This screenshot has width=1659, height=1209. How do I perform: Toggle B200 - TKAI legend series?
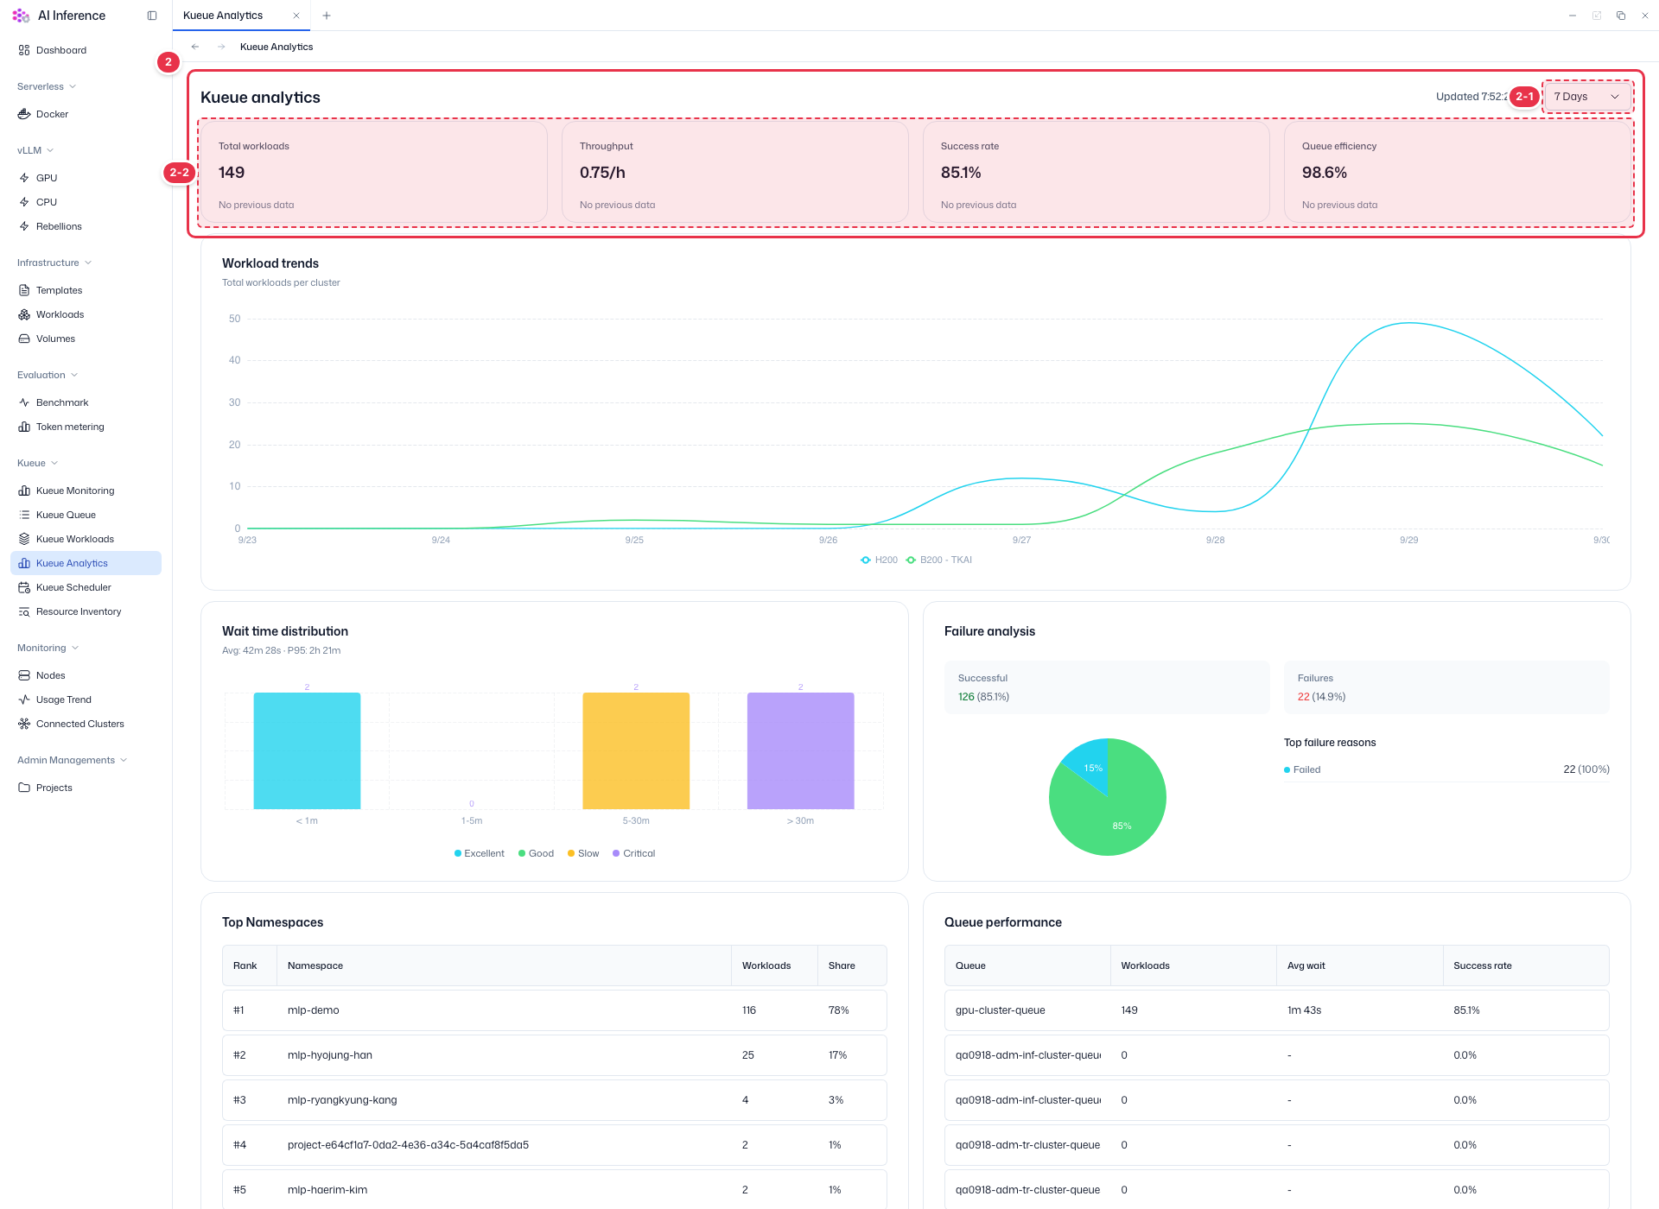click(938, 560)
